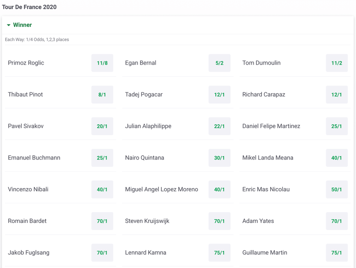The image size is (356, 268).
Task: Pick Egan Bernal at 5/2
Action: (219, 63)
